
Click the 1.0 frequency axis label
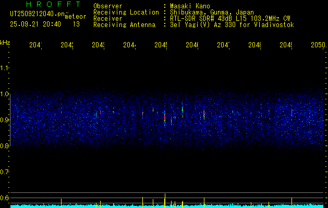coord(4,94)
